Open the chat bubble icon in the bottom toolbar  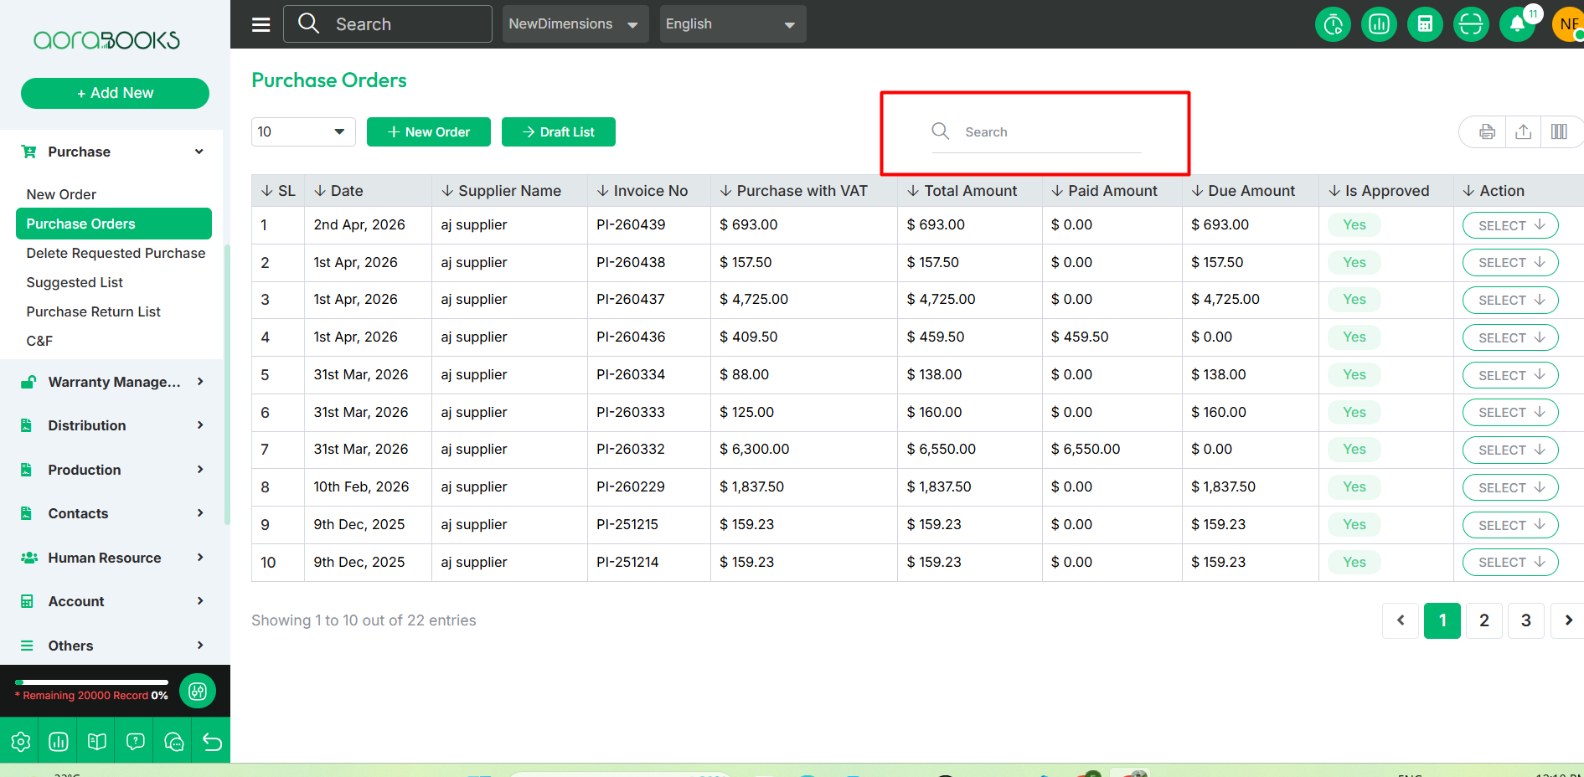(173, 742)
